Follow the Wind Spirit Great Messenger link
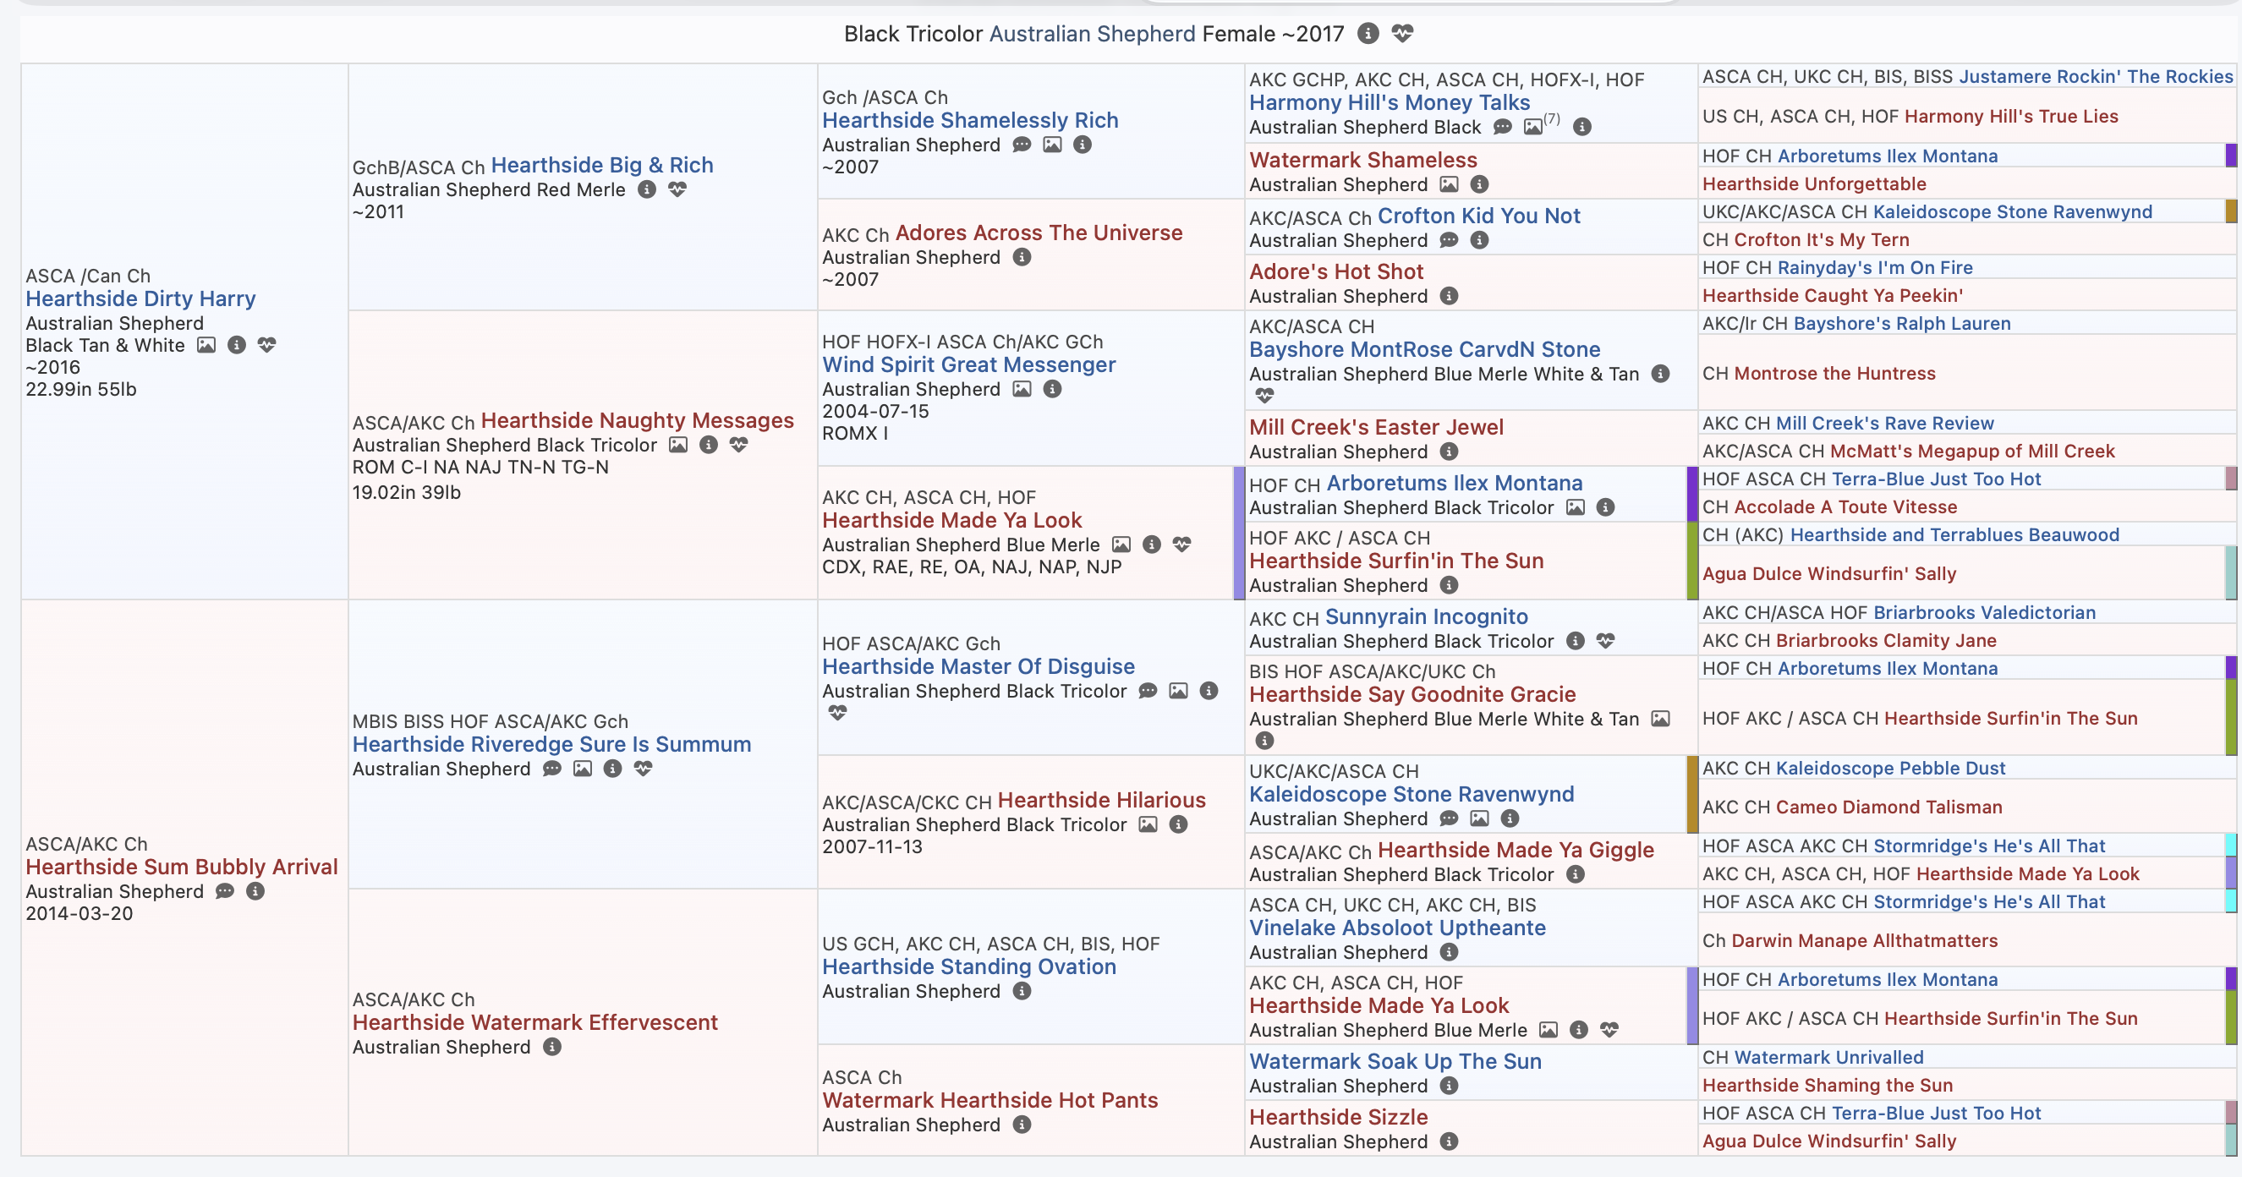The width and height of the screenshot is (2242, 1177). [969, 364]
